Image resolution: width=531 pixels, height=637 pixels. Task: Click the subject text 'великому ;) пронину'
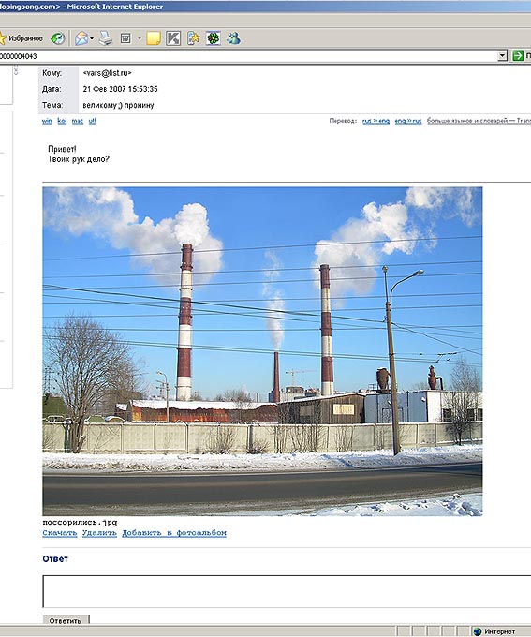point(118,105)
